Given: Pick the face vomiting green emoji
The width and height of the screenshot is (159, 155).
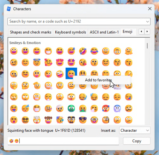Looking at the screenshot, I should (x=83, y=108).
